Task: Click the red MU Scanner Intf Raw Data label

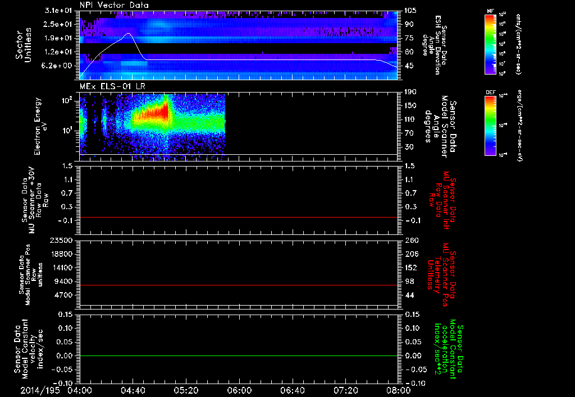Action: (x=442, y=200)
